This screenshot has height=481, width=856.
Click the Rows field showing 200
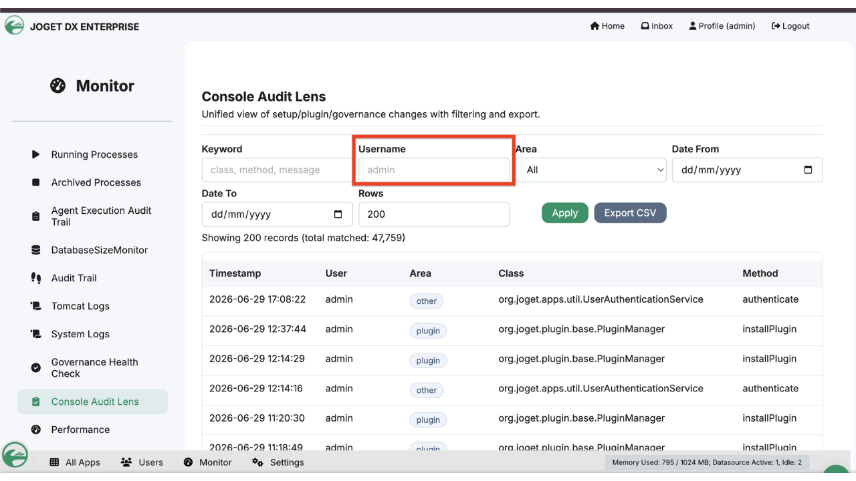tap(434, 214)
